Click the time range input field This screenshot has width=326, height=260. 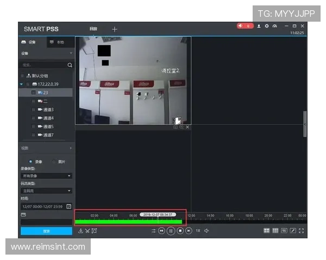pyautogui.click(x=43, y=206)
